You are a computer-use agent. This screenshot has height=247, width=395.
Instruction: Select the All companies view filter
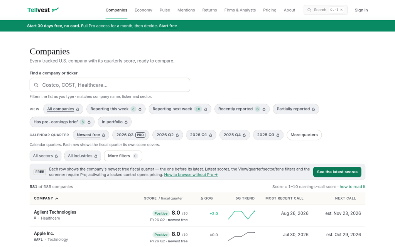63,109
